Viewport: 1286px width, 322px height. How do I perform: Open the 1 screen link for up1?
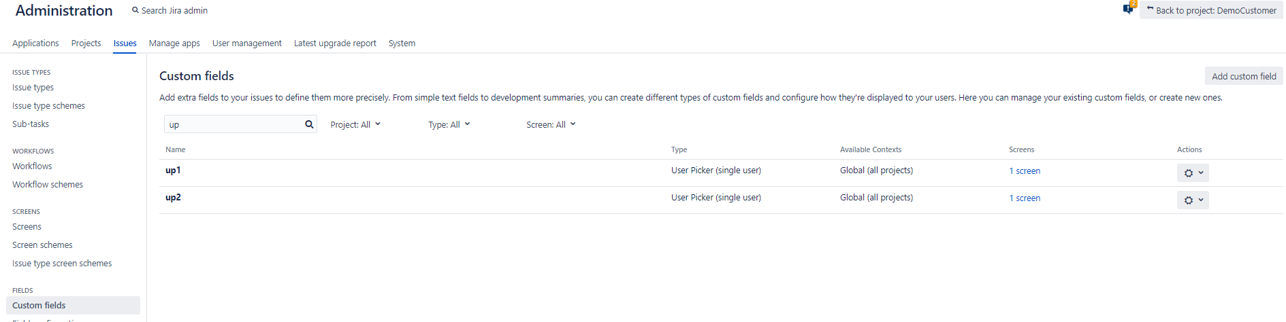click(1025, 171)
